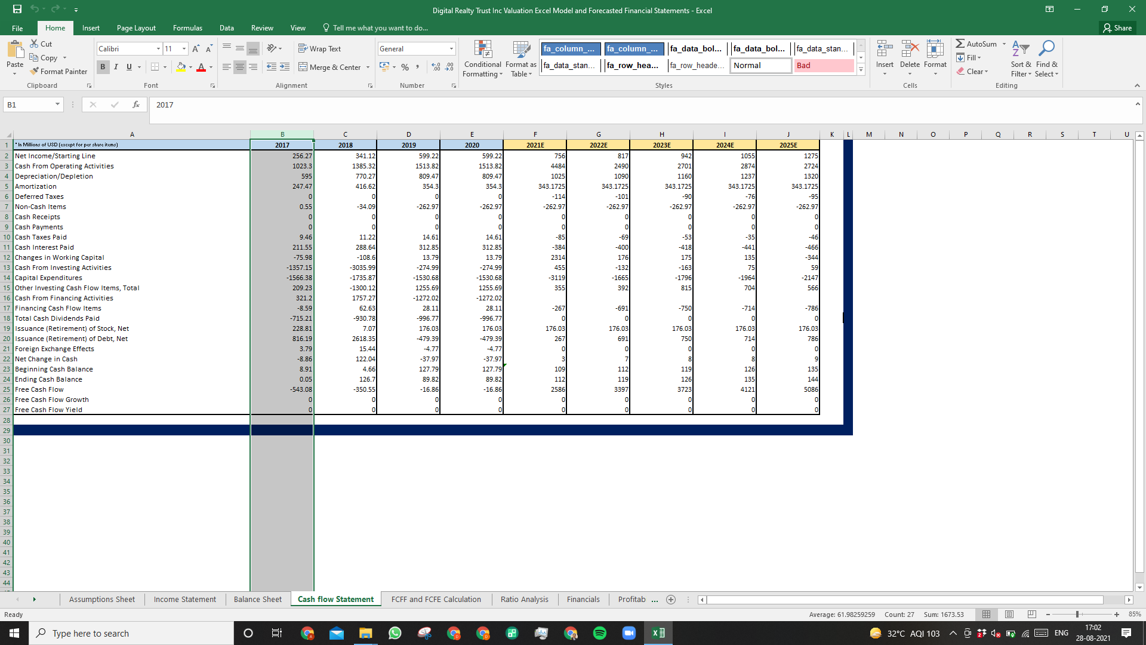Apply the Bad cell style
1146x645 pixels.
pyautogui.click(x=824, y=65)
